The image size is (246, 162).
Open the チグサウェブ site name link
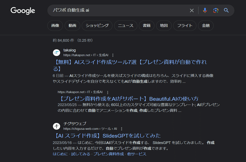pyautogui.click(x=75, y=124)
